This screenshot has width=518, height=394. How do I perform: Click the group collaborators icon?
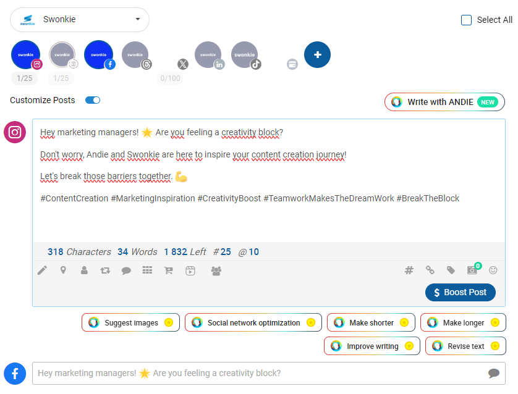point(216,271)
